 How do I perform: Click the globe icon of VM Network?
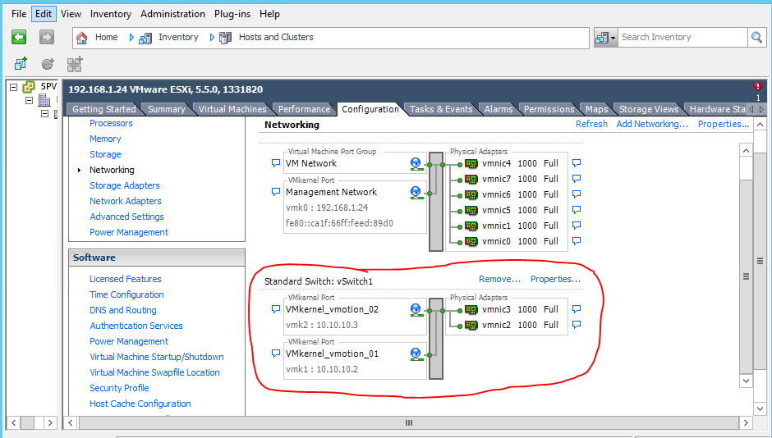[416, 164]
